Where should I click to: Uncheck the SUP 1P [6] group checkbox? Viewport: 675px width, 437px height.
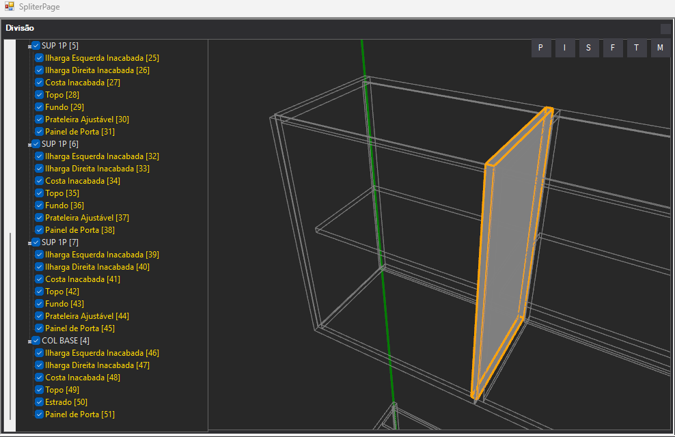click(36, 144)
